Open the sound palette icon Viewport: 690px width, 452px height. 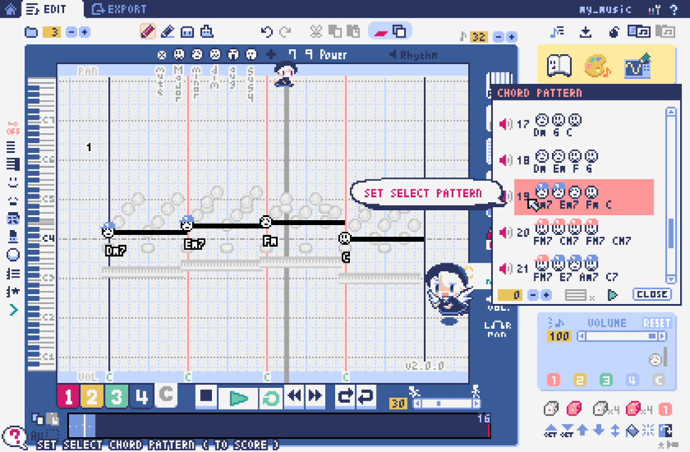click(595, 68)
